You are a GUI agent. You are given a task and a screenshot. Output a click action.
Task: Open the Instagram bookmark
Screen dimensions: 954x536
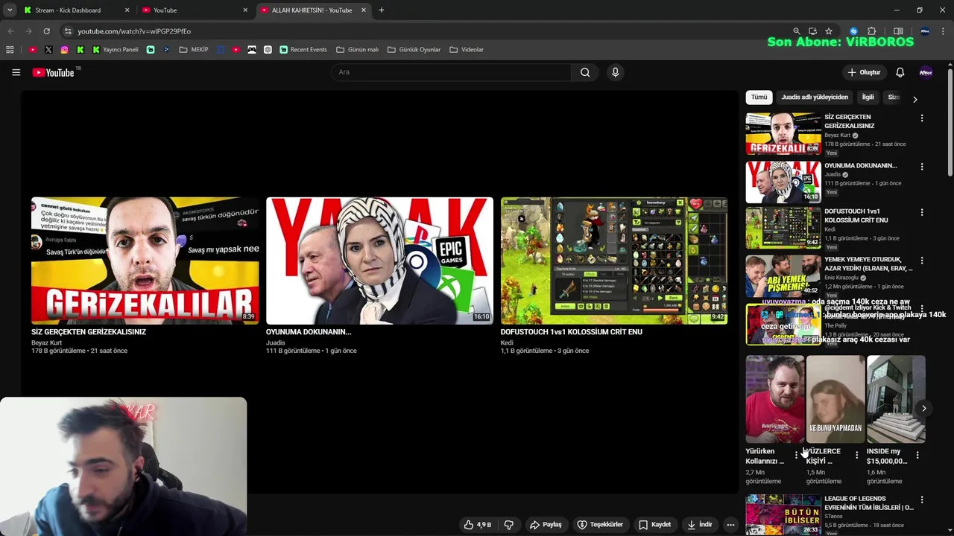coord(65,50)
